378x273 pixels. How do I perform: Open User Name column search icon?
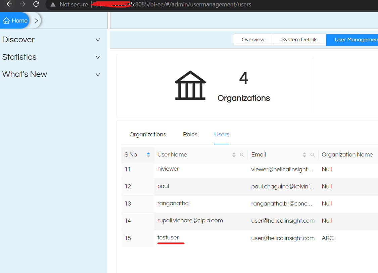[242, 155]
